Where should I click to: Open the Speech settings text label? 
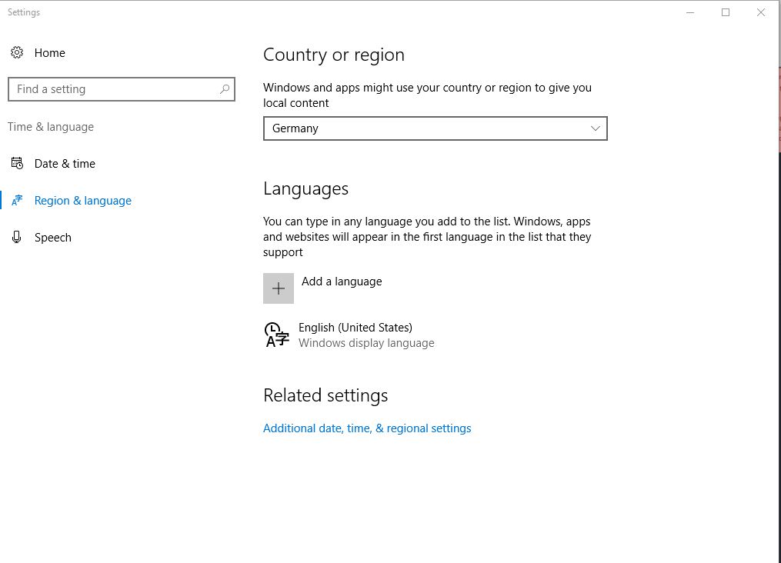53,238
